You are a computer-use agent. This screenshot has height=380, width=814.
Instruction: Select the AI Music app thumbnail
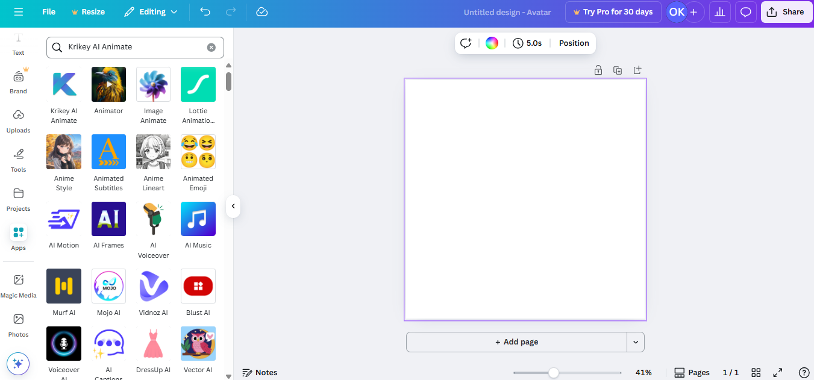[198, 219]
